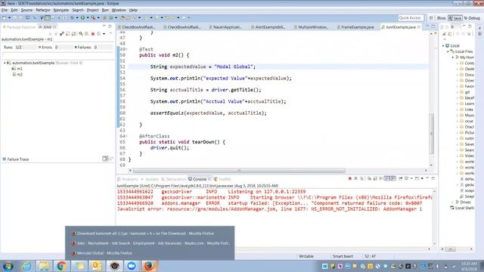Switch to the Debug perspective

point(472,18)
